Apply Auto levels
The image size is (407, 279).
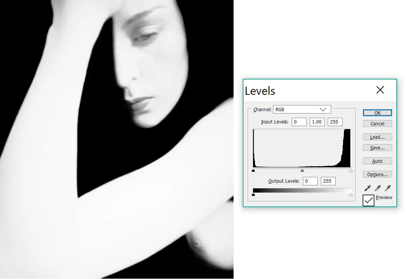click(378, 161)
